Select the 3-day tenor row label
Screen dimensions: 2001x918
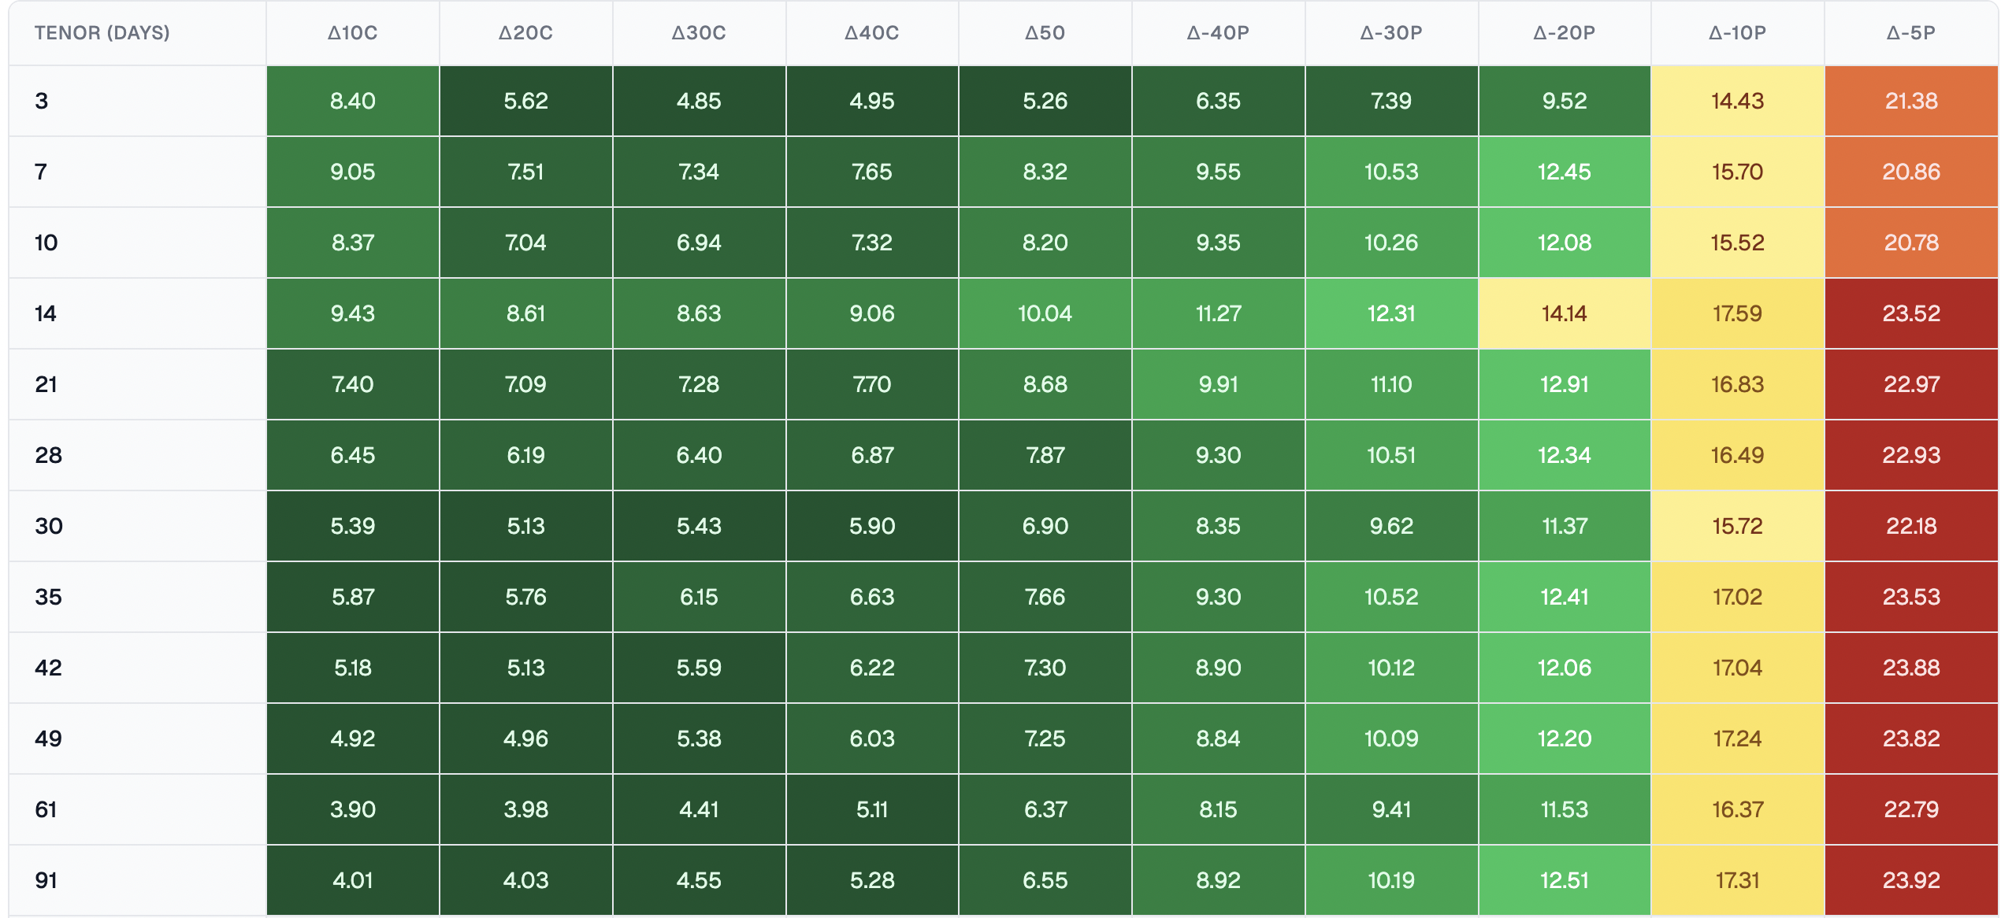point(42,101)
